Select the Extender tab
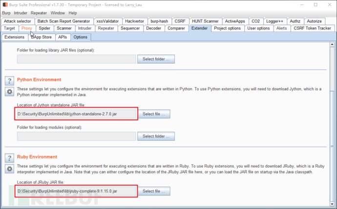 pos(199,28)
